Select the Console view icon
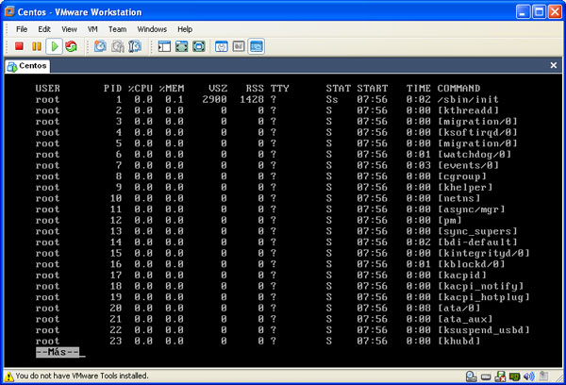566x385 pixels. pyautogui.click(x=257, y=46)
